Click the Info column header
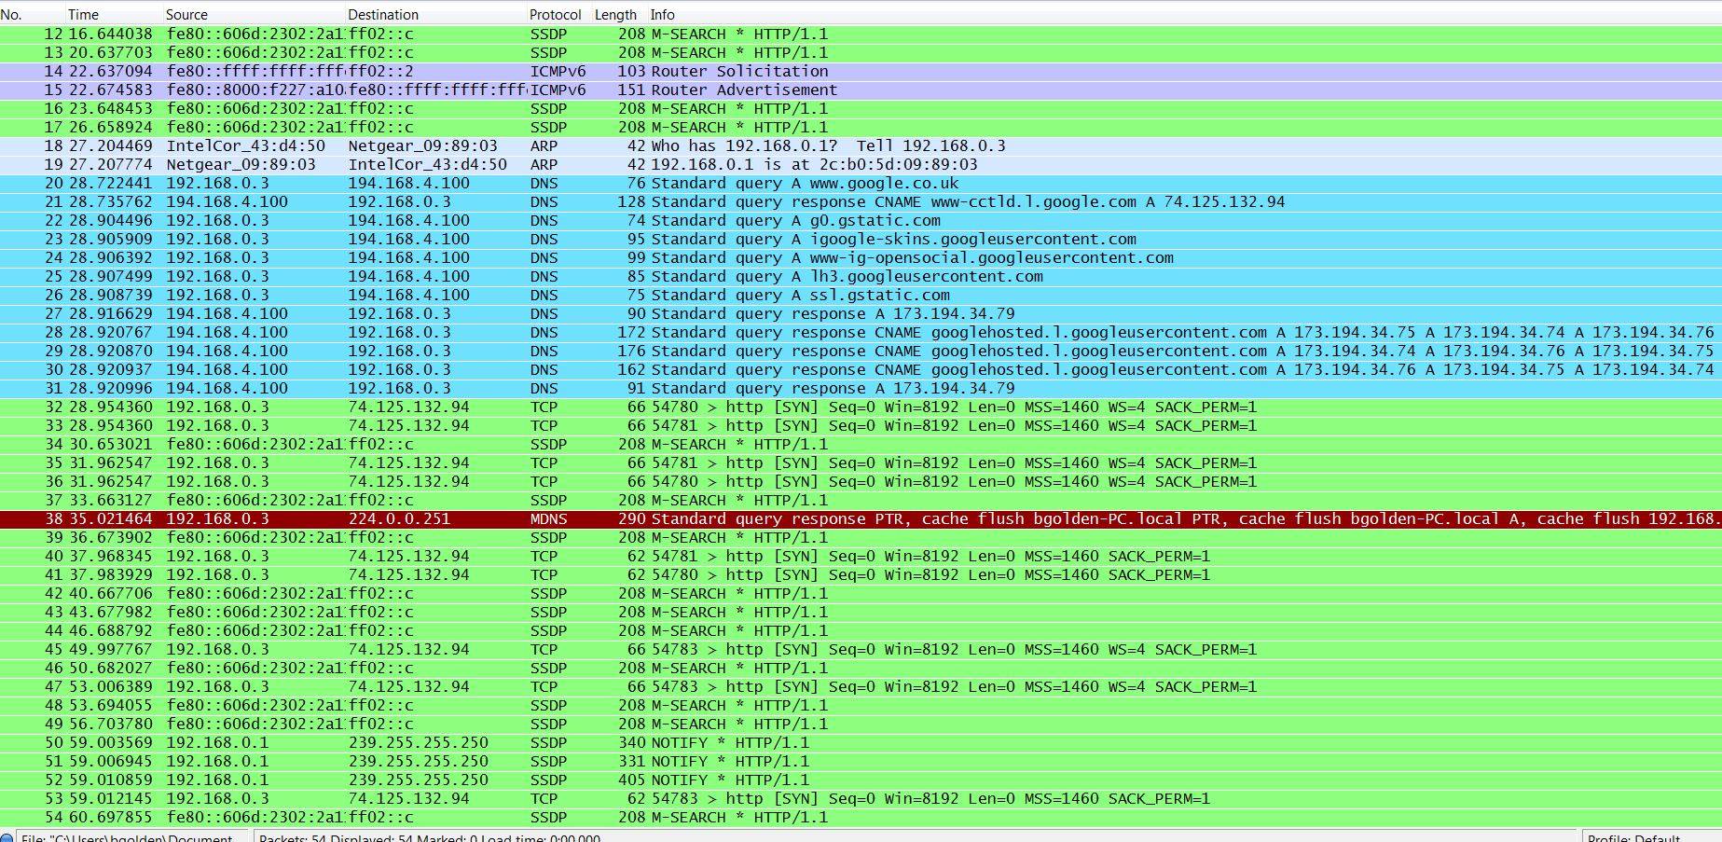The height and width of the screenshot is (842, 1722). pos(662,15)
